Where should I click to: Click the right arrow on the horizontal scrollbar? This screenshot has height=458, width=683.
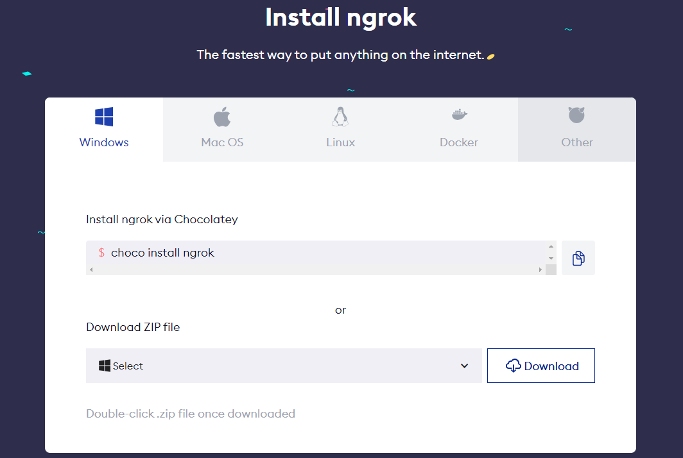(x=539, y=269)
